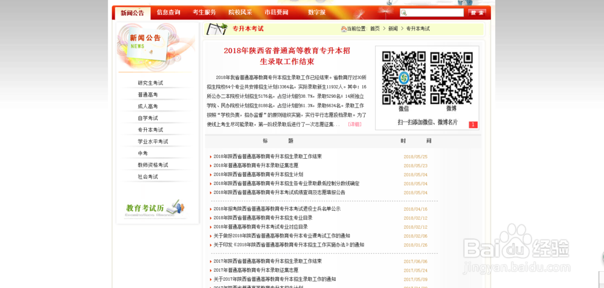Click the date 2018/05/25
604x288 pixels.
416,157
